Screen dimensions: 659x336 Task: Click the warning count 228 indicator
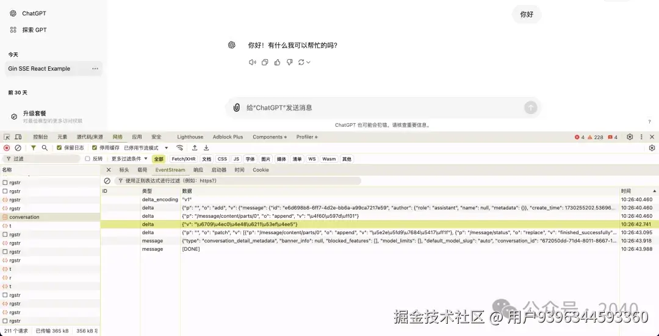pyautogui.click(x=595, y=137)
